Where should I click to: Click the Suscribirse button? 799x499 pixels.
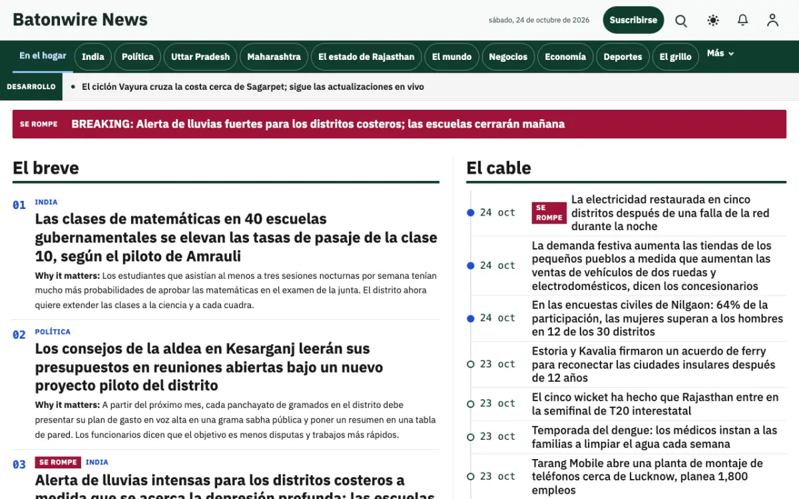[633, 20]
